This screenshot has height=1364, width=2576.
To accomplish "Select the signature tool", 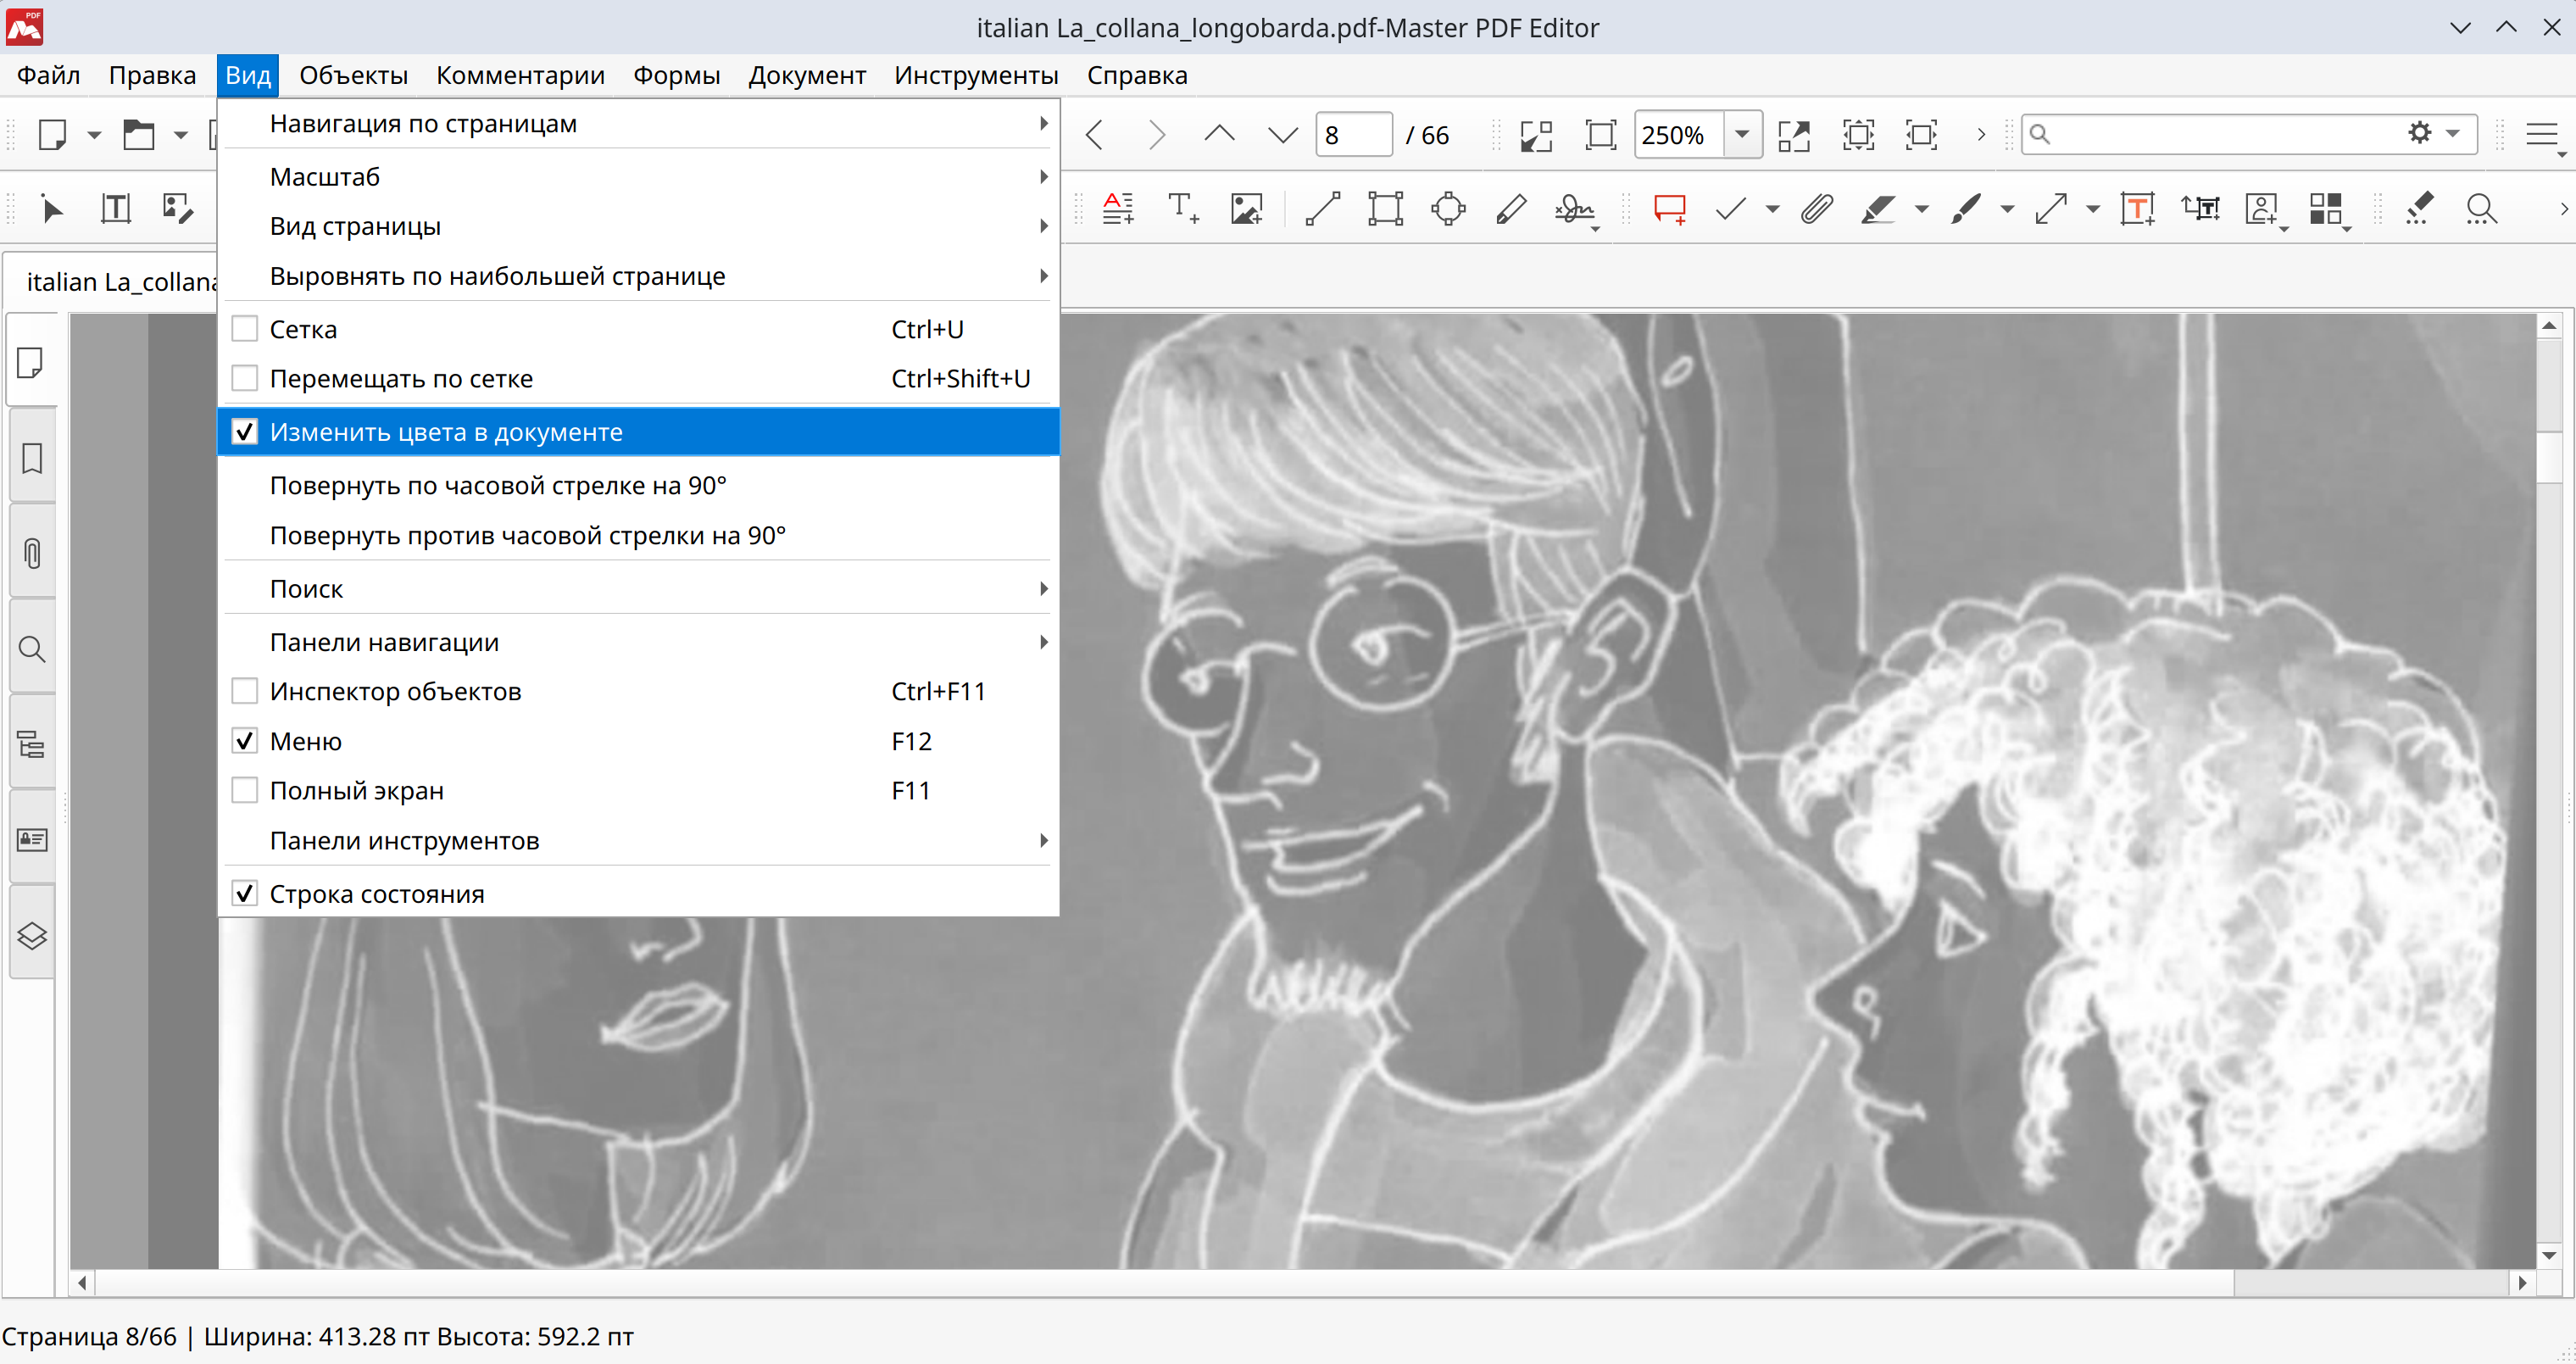I will [1574, 209].
